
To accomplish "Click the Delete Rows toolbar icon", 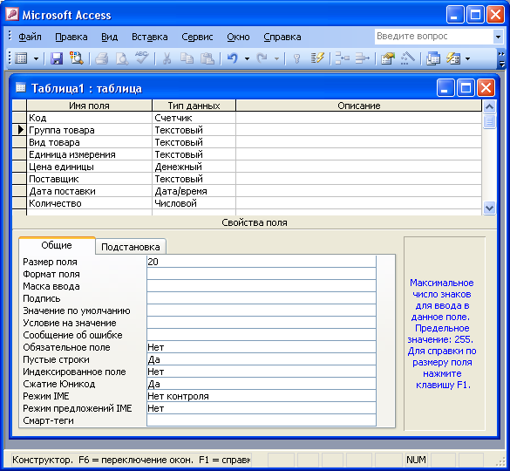I will click(362, 58).
